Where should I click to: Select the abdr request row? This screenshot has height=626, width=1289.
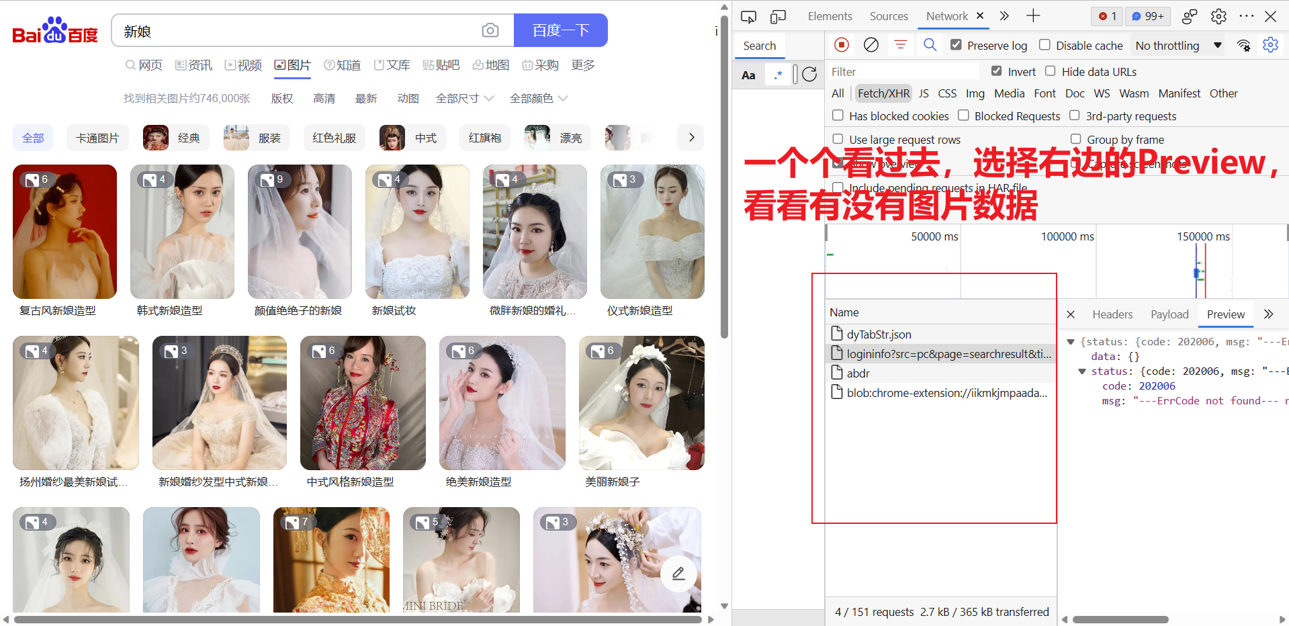click(x=940, y=373)
